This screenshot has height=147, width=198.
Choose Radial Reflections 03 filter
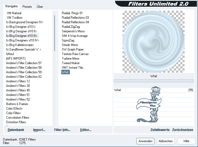pos(75,18)
